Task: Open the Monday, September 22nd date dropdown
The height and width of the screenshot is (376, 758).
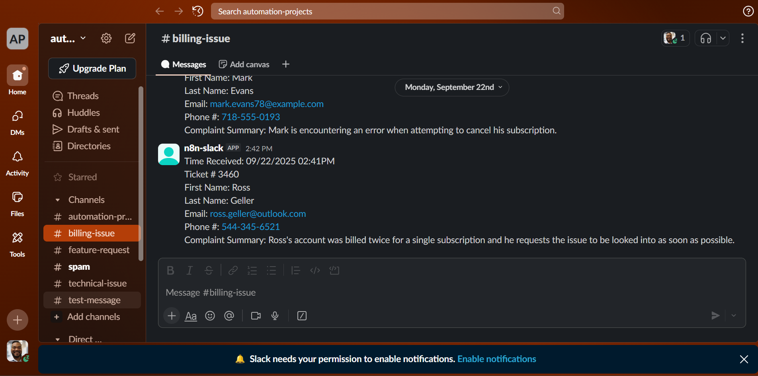Action: point(452,87)
